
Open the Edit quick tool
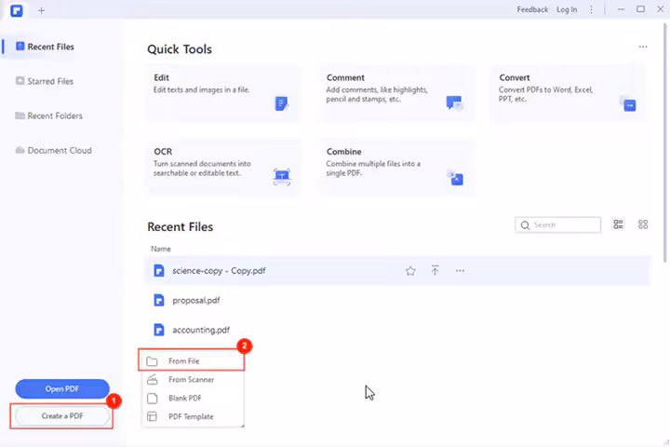click(221, 91)
